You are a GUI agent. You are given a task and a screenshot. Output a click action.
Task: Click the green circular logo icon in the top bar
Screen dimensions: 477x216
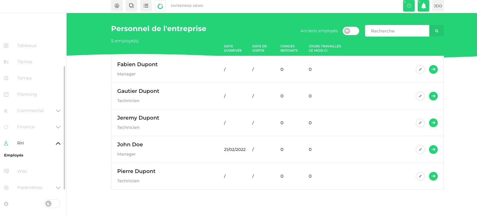pyautogui.click(x=160, y=6)
